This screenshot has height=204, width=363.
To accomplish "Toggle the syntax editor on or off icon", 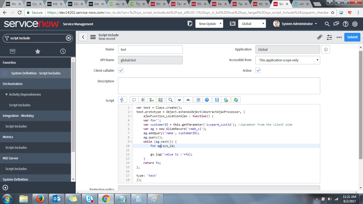I will click(x=122, y=100).
